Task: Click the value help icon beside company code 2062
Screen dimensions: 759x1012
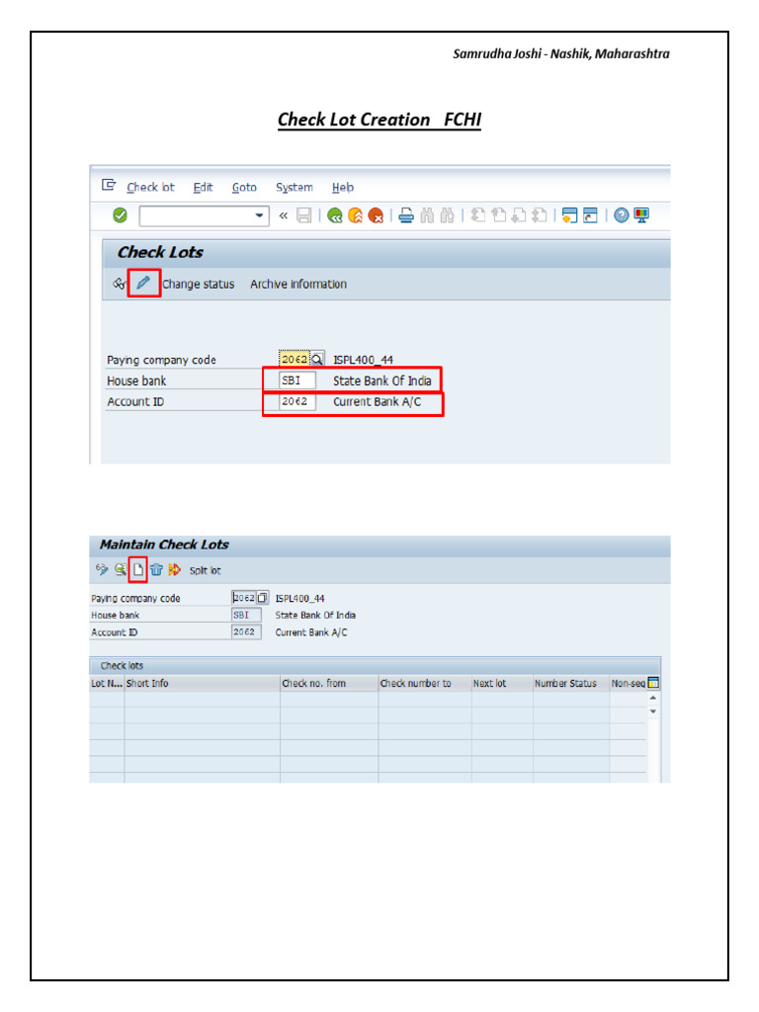Action: pyautogui.click(x=262, y=598)
